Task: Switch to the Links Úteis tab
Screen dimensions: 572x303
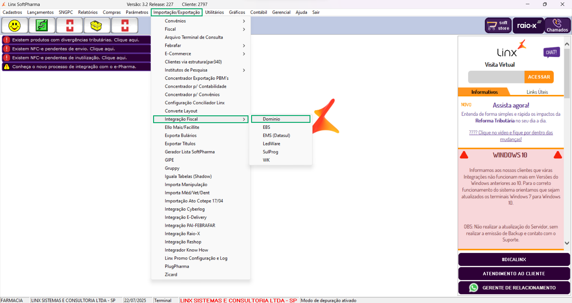Action: point(537,92)
